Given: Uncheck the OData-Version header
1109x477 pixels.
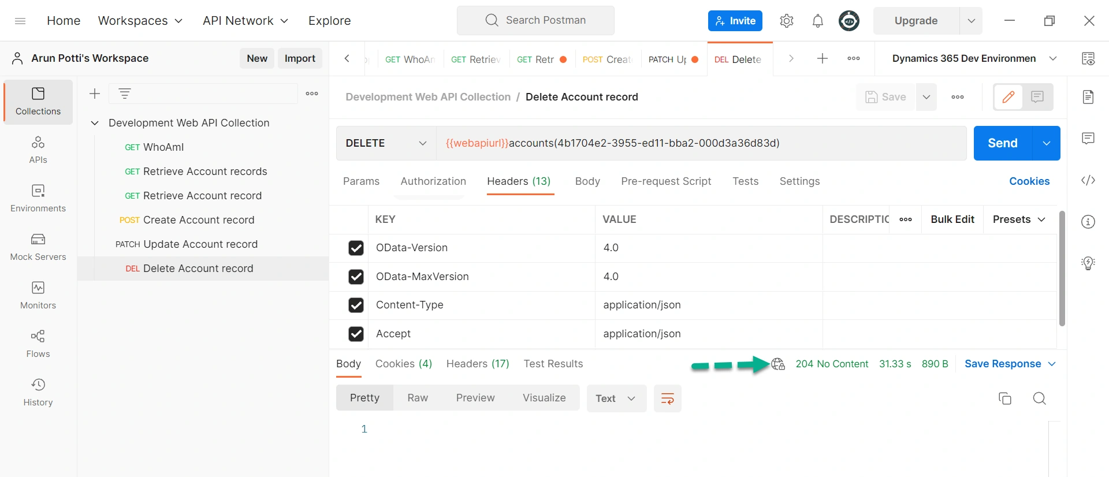Looking at the screenshot, I should click(356, 248).
